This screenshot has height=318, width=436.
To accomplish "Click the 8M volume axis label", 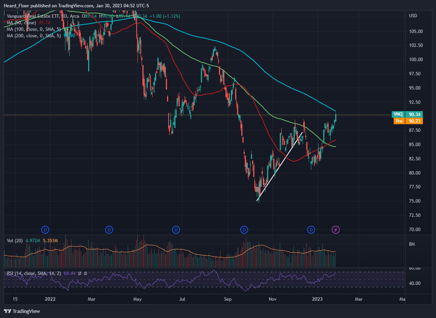I will pyautogui.click(x=412, y=244).
